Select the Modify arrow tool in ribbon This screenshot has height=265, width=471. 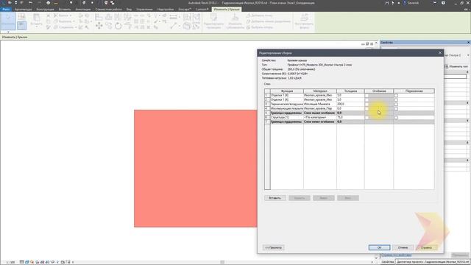coord(8,21)
